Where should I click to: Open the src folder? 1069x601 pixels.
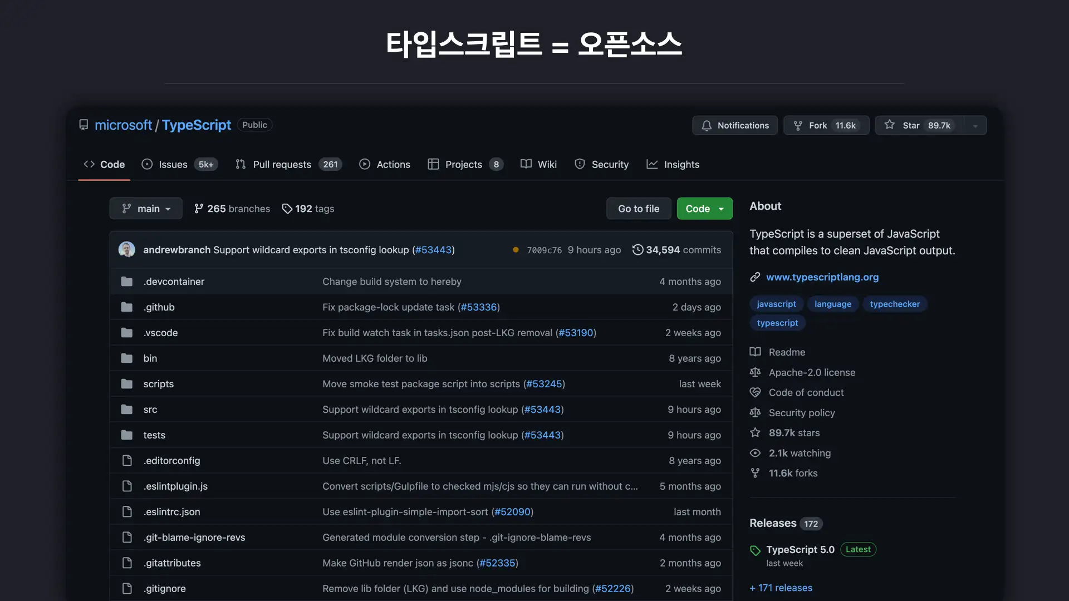150,410
